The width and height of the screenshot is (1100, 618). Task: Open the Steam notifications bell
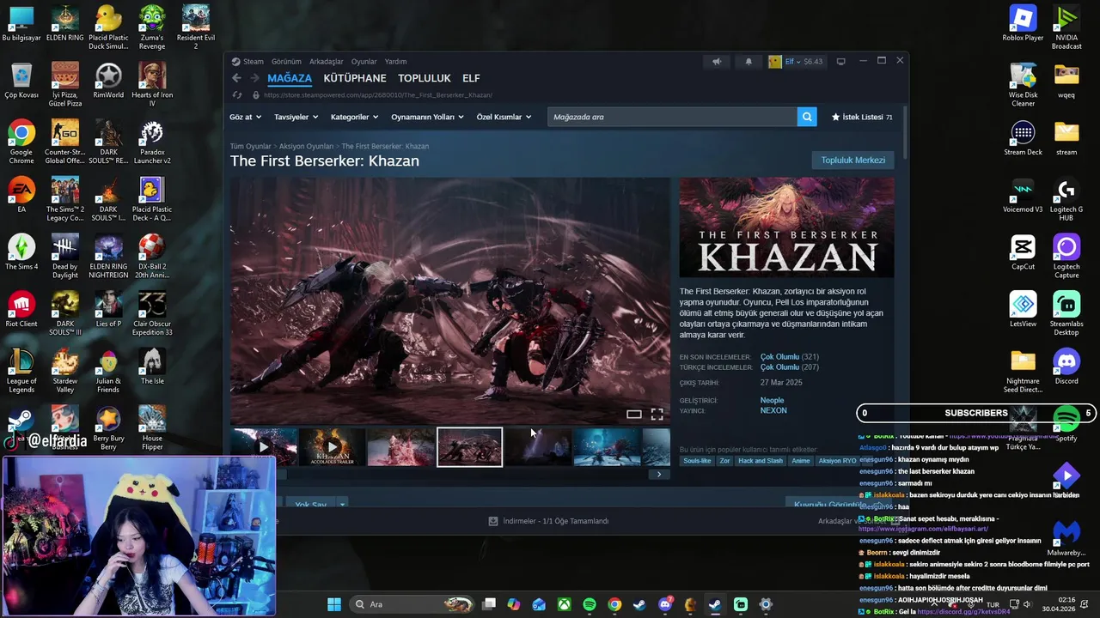point(748,62)
